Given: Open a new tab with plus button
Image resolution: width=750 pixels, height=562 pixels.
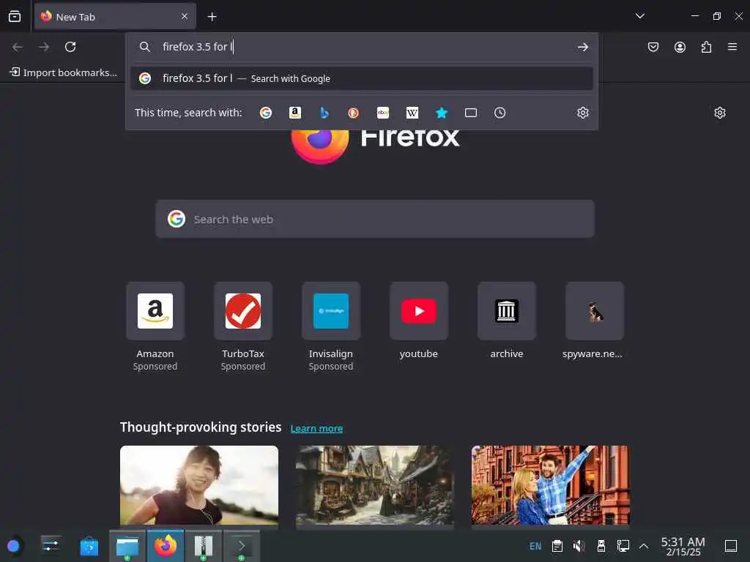Looking at the screenshot, I should (x=212, y=17).
